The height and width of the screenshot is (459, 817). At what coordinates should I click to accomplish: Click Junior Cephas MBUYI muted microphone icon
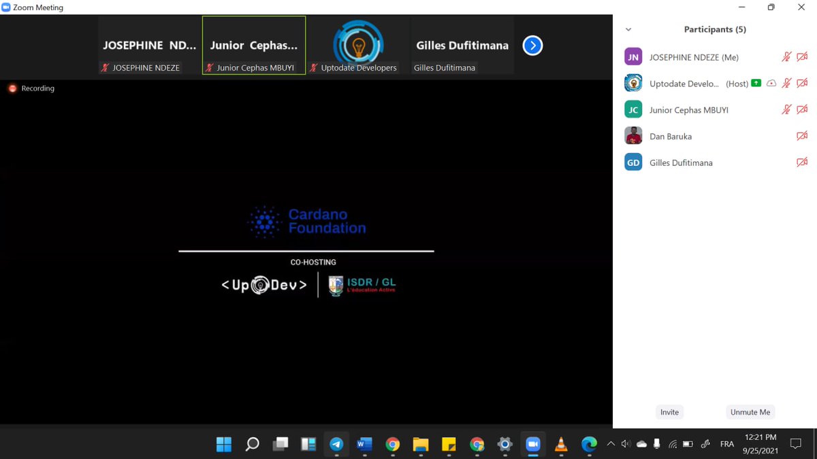(x=786, y=109)
